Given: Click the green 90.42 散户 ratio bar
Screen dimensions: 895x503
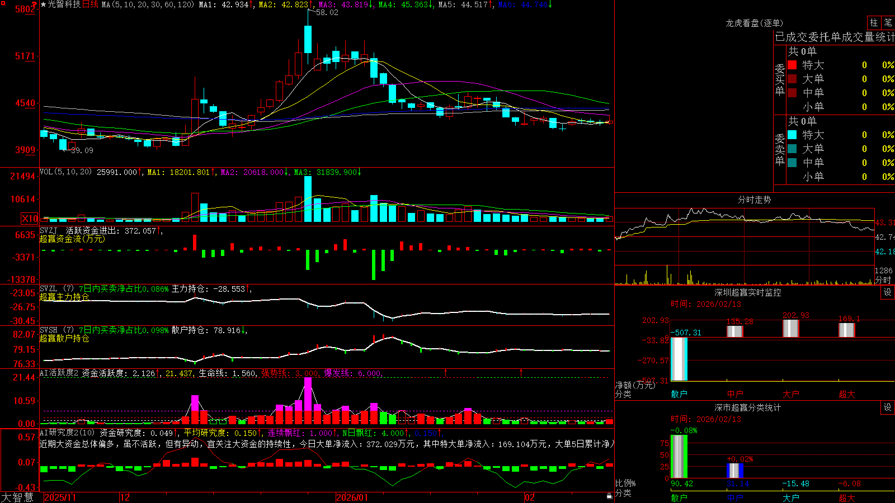Looking at the screenshot, I should (679, 457).
